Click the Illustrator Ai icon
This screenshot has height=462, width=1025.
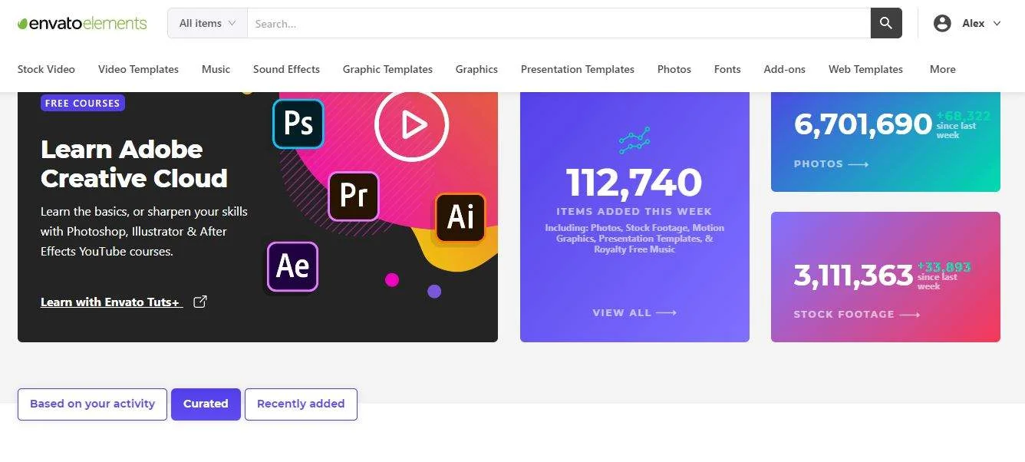pos(460,217)
